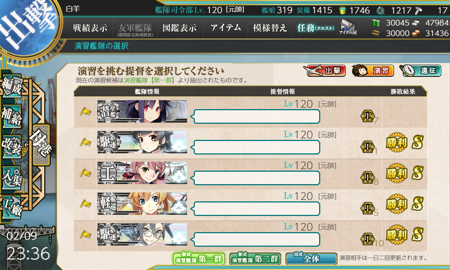The height and width of the screenshot is (270, 450).
Task: Challenge the 潜母艦 submarine tender fleet
Action: (142, 111)
